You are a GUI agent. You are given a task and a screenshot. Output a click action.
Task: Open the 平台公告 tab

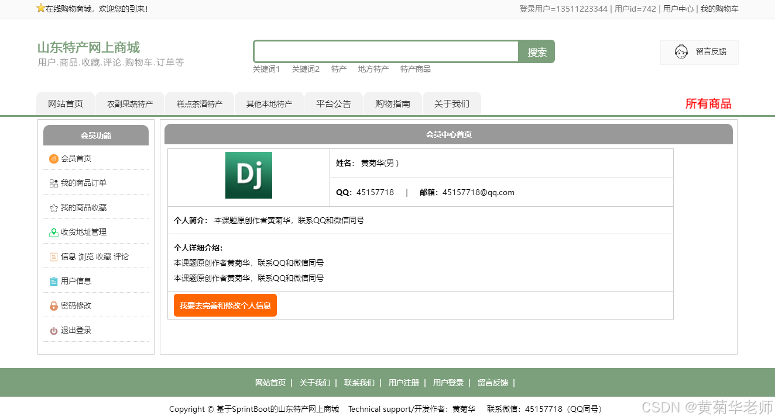click(334, 104)
